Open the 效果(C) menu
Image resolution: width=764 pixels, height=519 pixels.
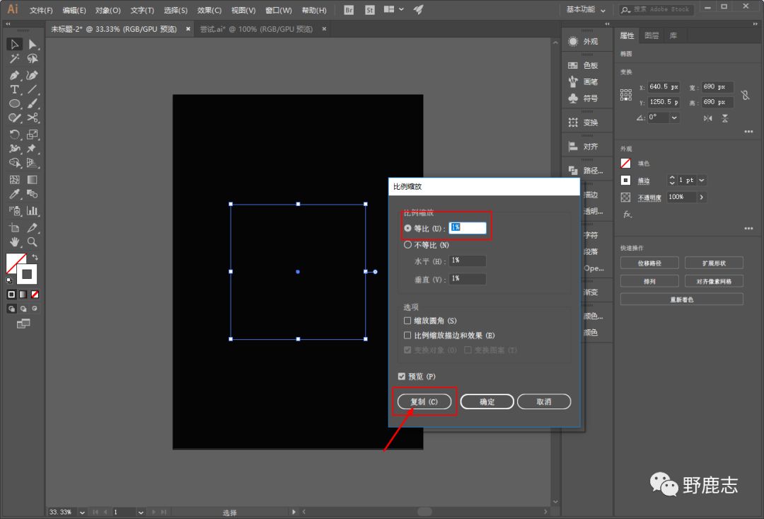pos(209,11)
